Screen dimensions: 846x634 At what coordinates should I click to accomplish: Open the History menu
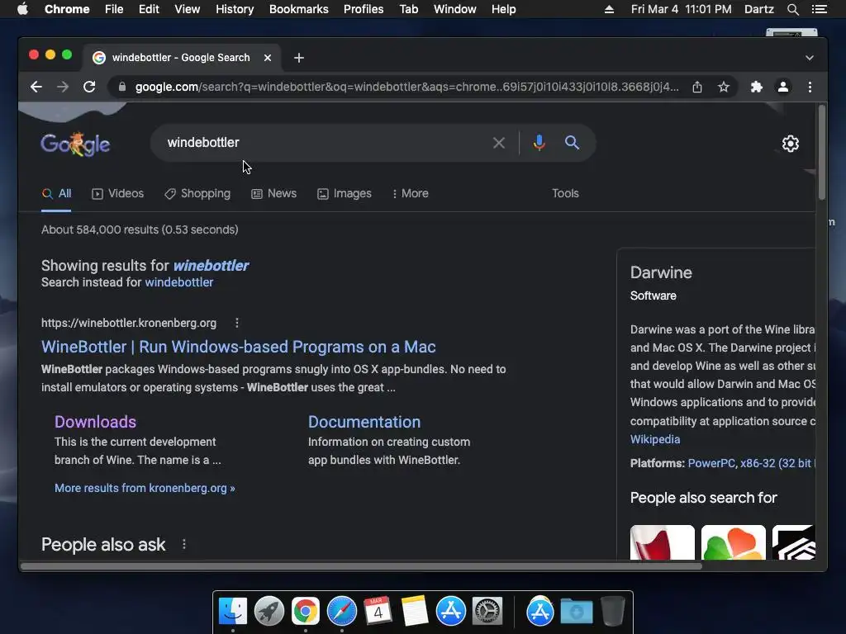tap(235, 9)
